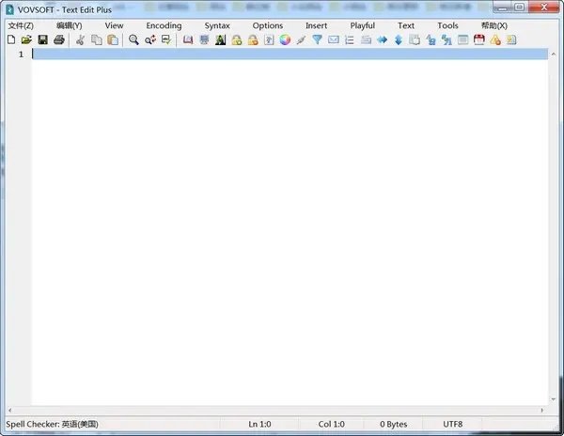Click the envelope email icon
Screen dimensions: 564x436
333,40
